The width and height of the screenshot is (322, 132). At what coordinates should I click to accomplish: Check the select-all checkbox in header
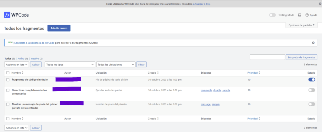tap(8, 73)
